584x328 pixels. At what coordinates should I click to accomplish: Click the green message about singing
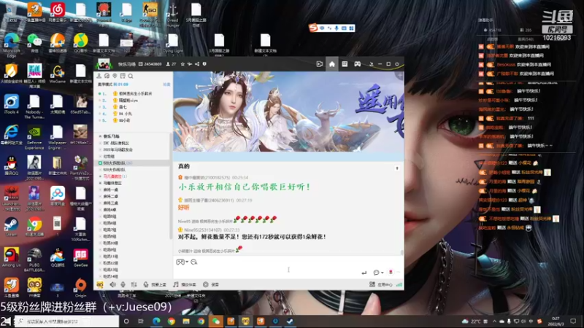pos(245,187)
